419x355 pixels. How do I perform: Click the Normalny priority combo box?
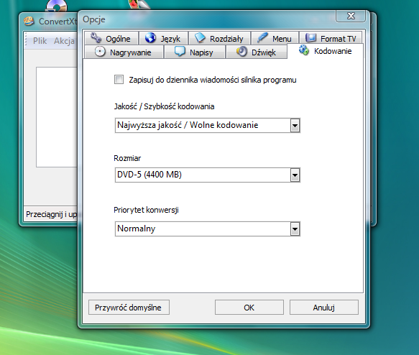click(208, 229)
